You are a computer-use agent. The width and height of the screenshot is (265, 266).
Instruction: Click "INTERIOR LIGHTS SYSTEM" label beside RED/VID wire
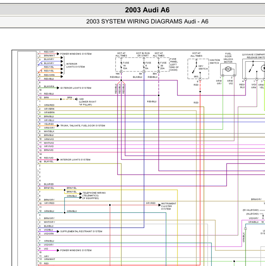(x=75, y=160)
